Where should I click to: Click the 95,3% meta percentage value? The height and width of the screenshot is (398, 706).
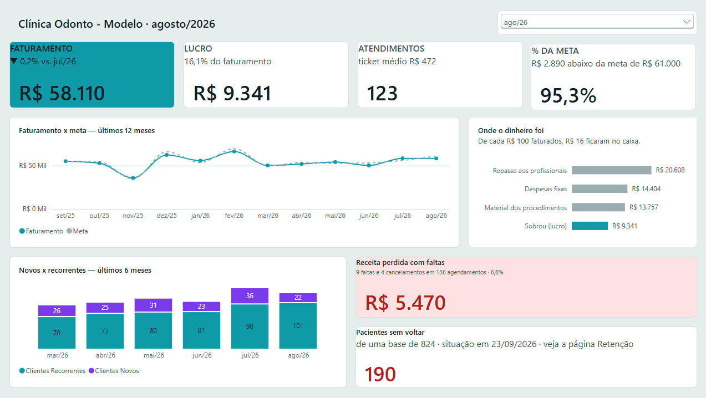[568, 96]
